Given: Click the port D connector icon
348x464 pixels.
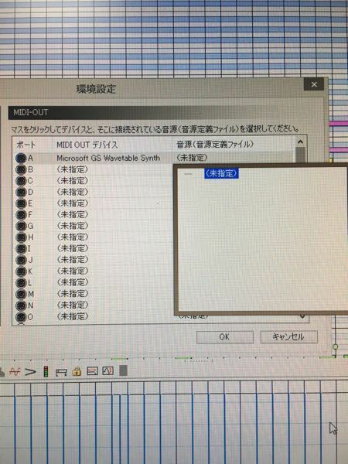Looking at the screenshot, I should (21, 192).
